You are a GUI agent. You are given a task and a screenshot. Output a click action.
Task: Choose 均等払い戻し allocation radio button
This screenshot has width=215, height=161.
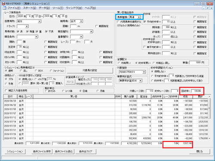point(154,63)
